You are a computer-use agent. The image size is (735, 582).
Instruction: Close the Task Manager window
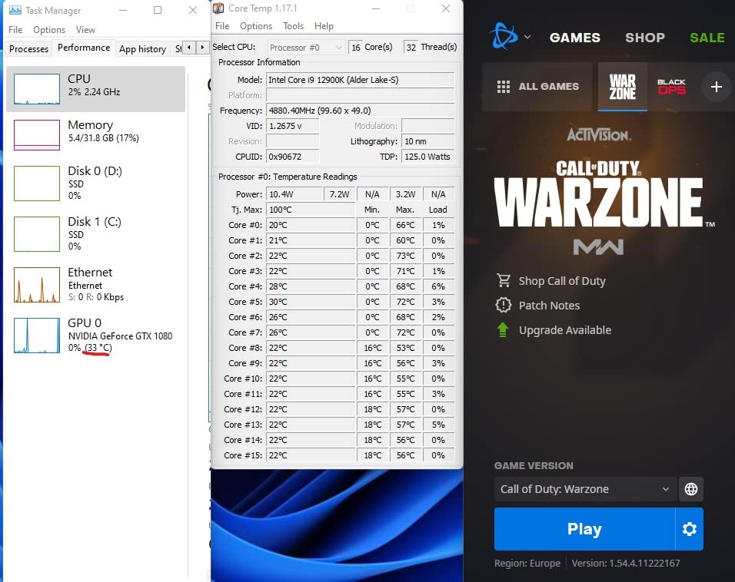(x=193, y=10)
